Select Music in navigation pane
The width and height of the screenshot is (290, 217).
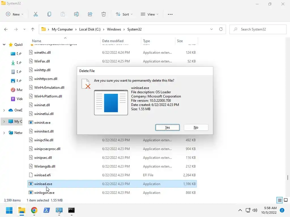16,90
